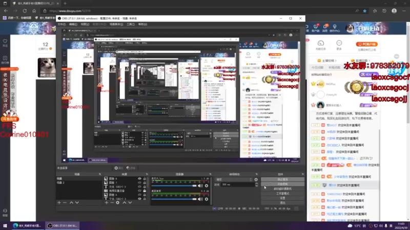Viewport: 410px width, 230px height.
Task: Click the 启动虚拟摄像机 button
Action: (283, 189)
